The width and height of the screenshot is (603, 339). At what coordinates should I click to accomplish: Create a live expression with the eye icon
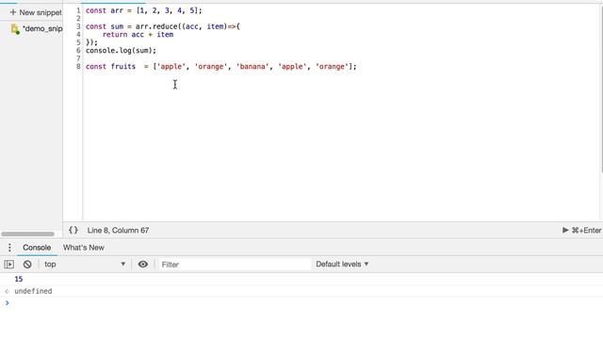coord(142,265)
